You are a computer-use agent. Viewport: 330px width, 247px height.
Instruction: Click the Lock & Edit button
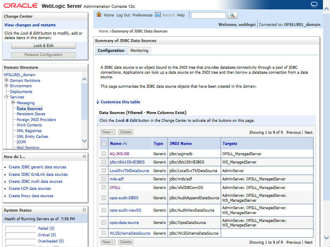pos(44,46)
